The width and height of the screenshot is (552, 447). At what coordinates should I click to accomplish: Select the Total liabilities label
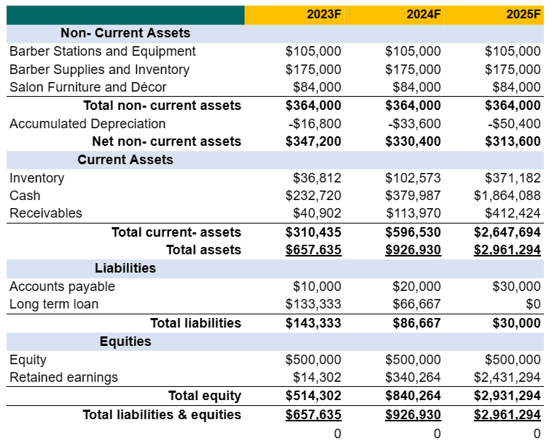pos(195,323)
